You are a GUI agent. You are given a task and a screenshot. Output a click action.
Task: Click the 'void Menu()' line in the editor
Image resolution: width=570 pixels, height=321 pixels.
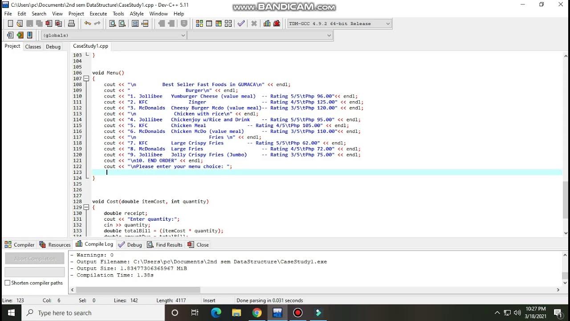(108, 73)
